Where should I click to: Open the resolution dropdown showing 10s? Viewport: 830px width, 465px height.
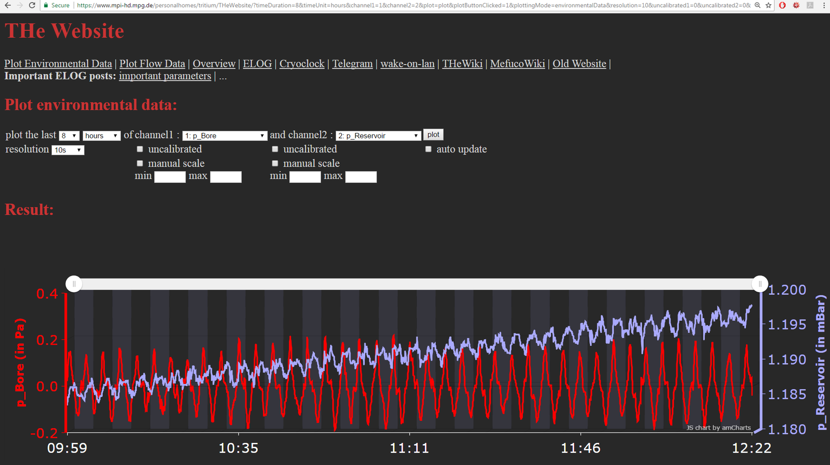[x=68, y=150]
